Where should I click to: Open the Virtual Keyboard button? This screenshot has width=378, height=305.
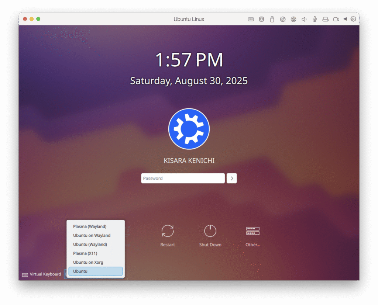pos(41,274)
